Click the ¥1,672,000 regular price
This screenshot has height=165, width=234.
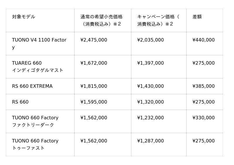pyautogui.click(x=94, y=63)
